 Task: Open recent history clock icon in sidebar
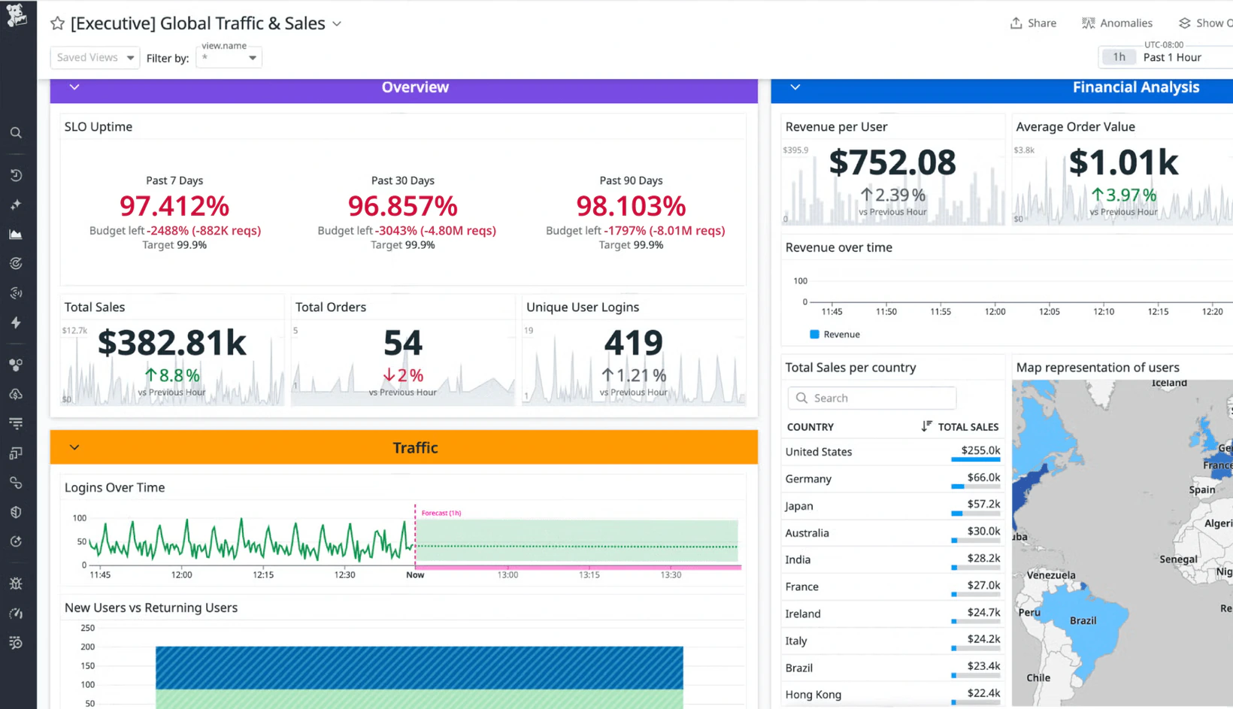click(x=16, y=175)
